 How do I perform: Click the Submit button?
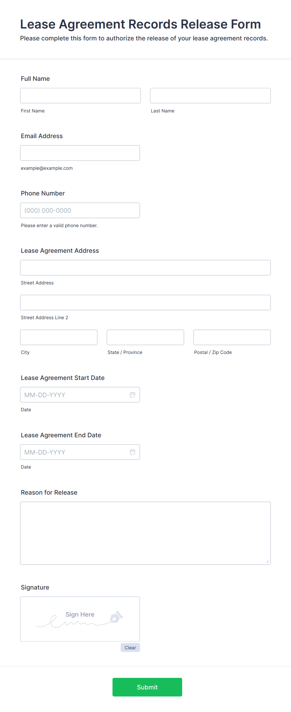click(x=147, y=687)
